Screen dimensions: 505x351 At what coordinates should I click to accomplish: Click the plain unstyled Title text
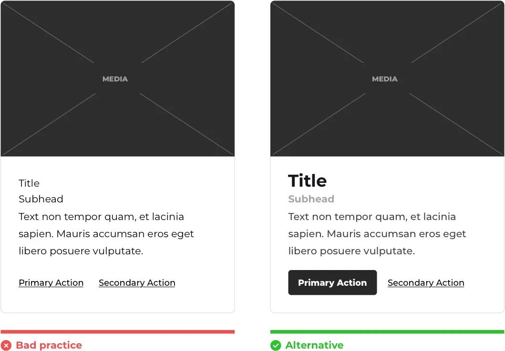[x=29, y=183]
